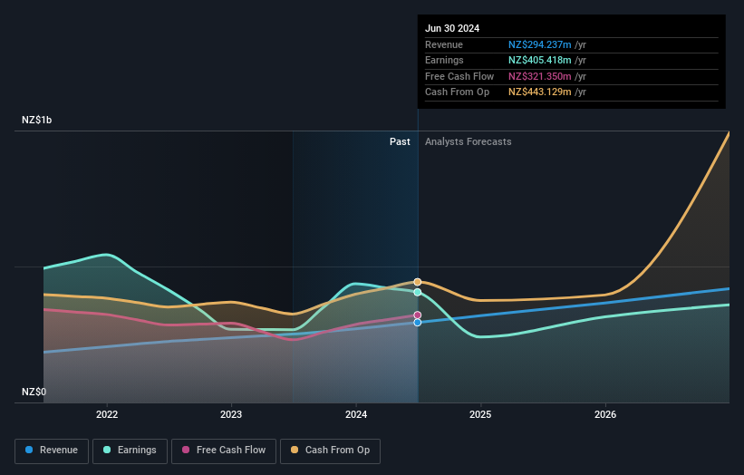This screenshot has width=744, height=475.
Task: Click the Revenue value NZ$294.237m
Action: coord(540,44)
